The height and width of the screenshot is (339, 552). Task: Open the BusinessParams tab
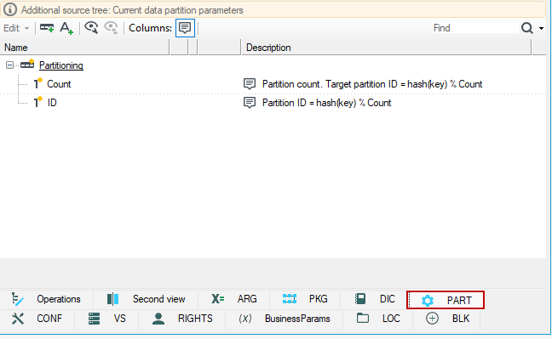click(285, 319)
